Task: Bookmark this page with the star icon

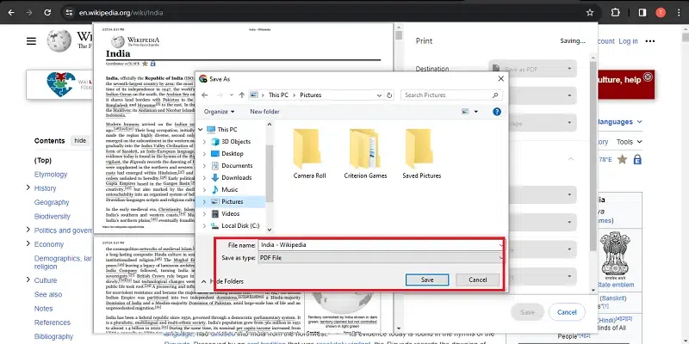Action: point(590,13)
